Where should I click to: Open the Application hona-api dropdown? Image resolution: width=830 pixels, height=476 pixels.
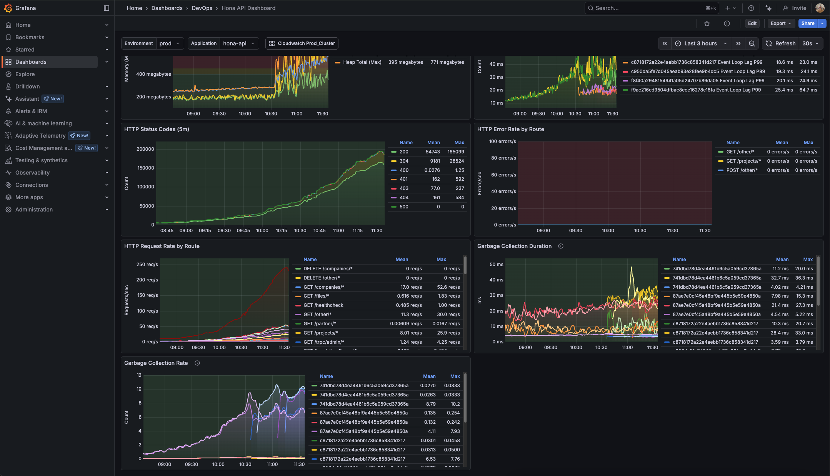pos(239,43)
